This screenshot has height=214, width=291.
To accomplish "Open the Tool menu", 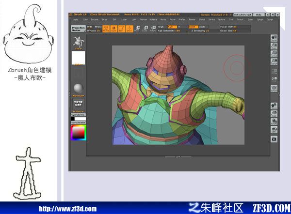I will [231, 19].
